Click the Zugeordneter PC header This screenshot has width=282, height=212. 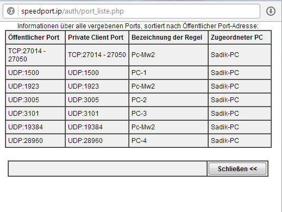pyautogui.click(x=240, y=38)
